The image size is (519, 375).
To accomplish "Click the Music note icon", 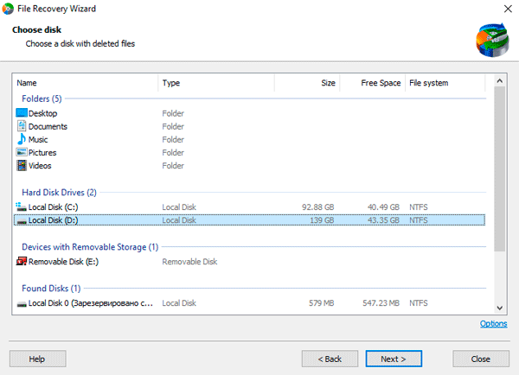I will point(22,139).
